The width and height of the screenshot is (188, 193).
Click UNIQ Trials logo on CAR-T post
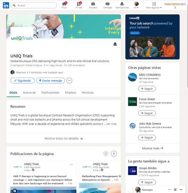tap(18, 167)
